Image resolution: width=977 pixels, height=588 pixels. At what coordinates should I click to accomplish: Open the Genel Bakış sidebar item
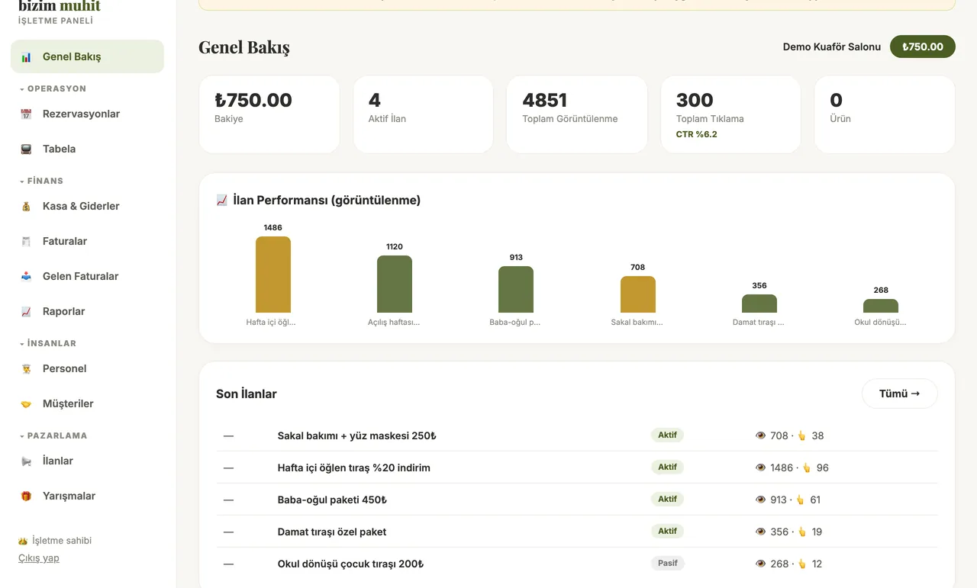tap(87, 56)
